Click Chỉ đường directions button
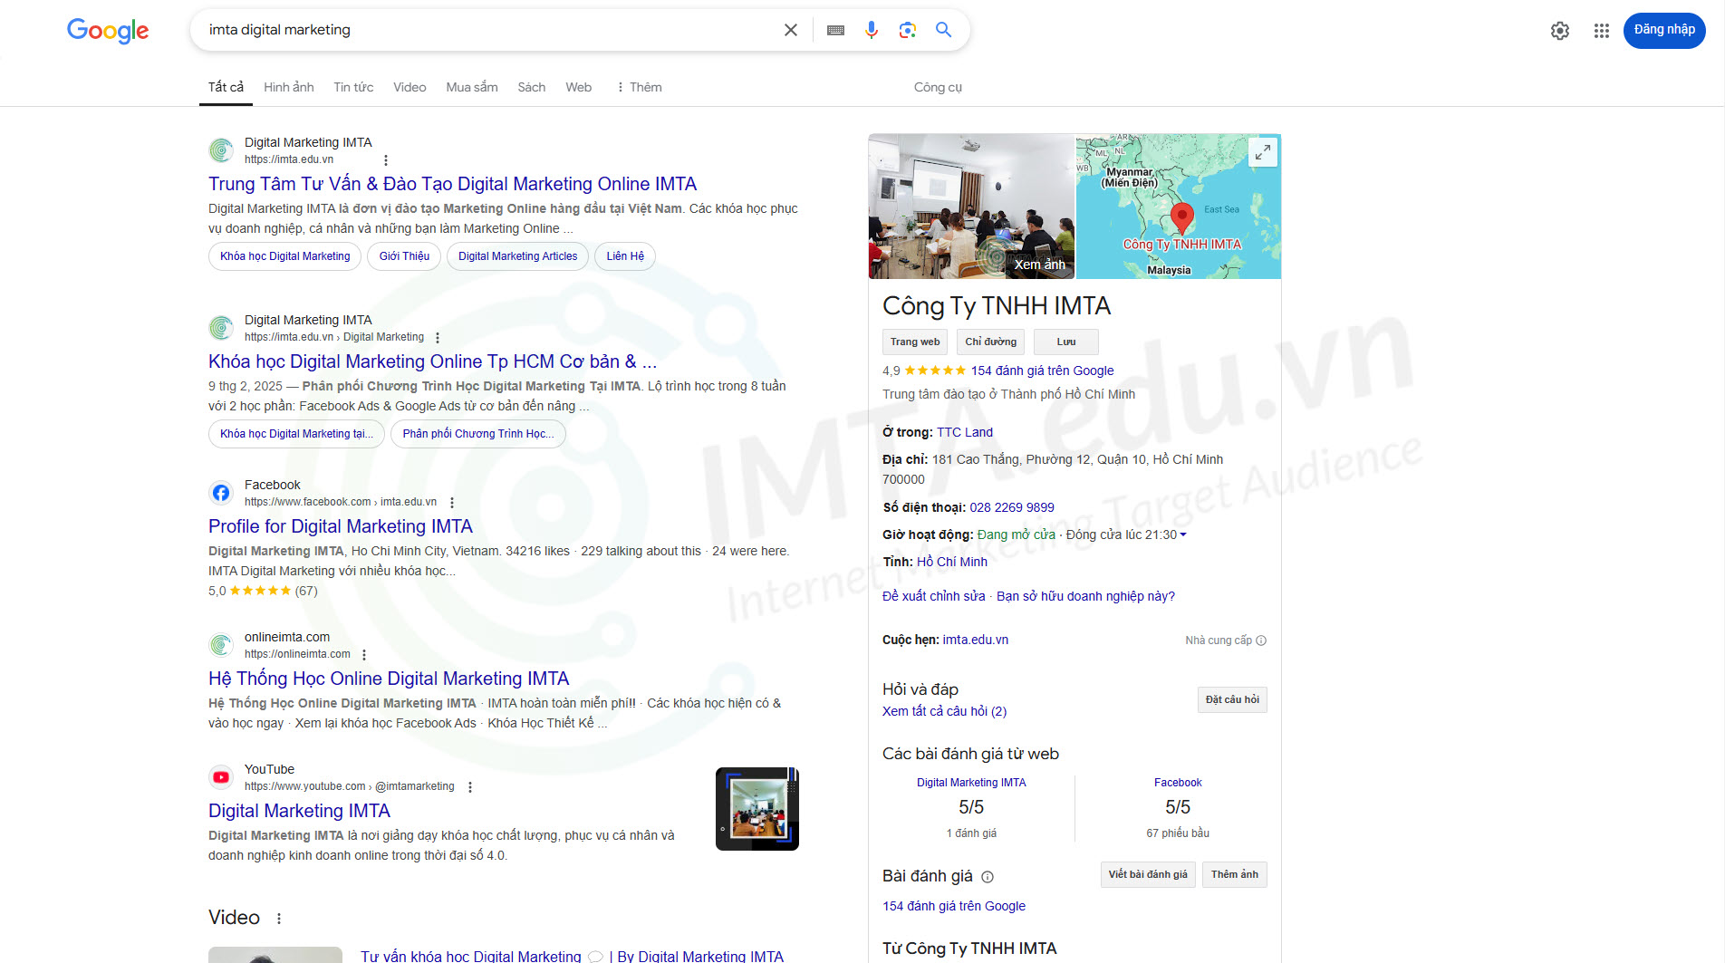This screenshot has height=963, width=1725. [990, 342]
